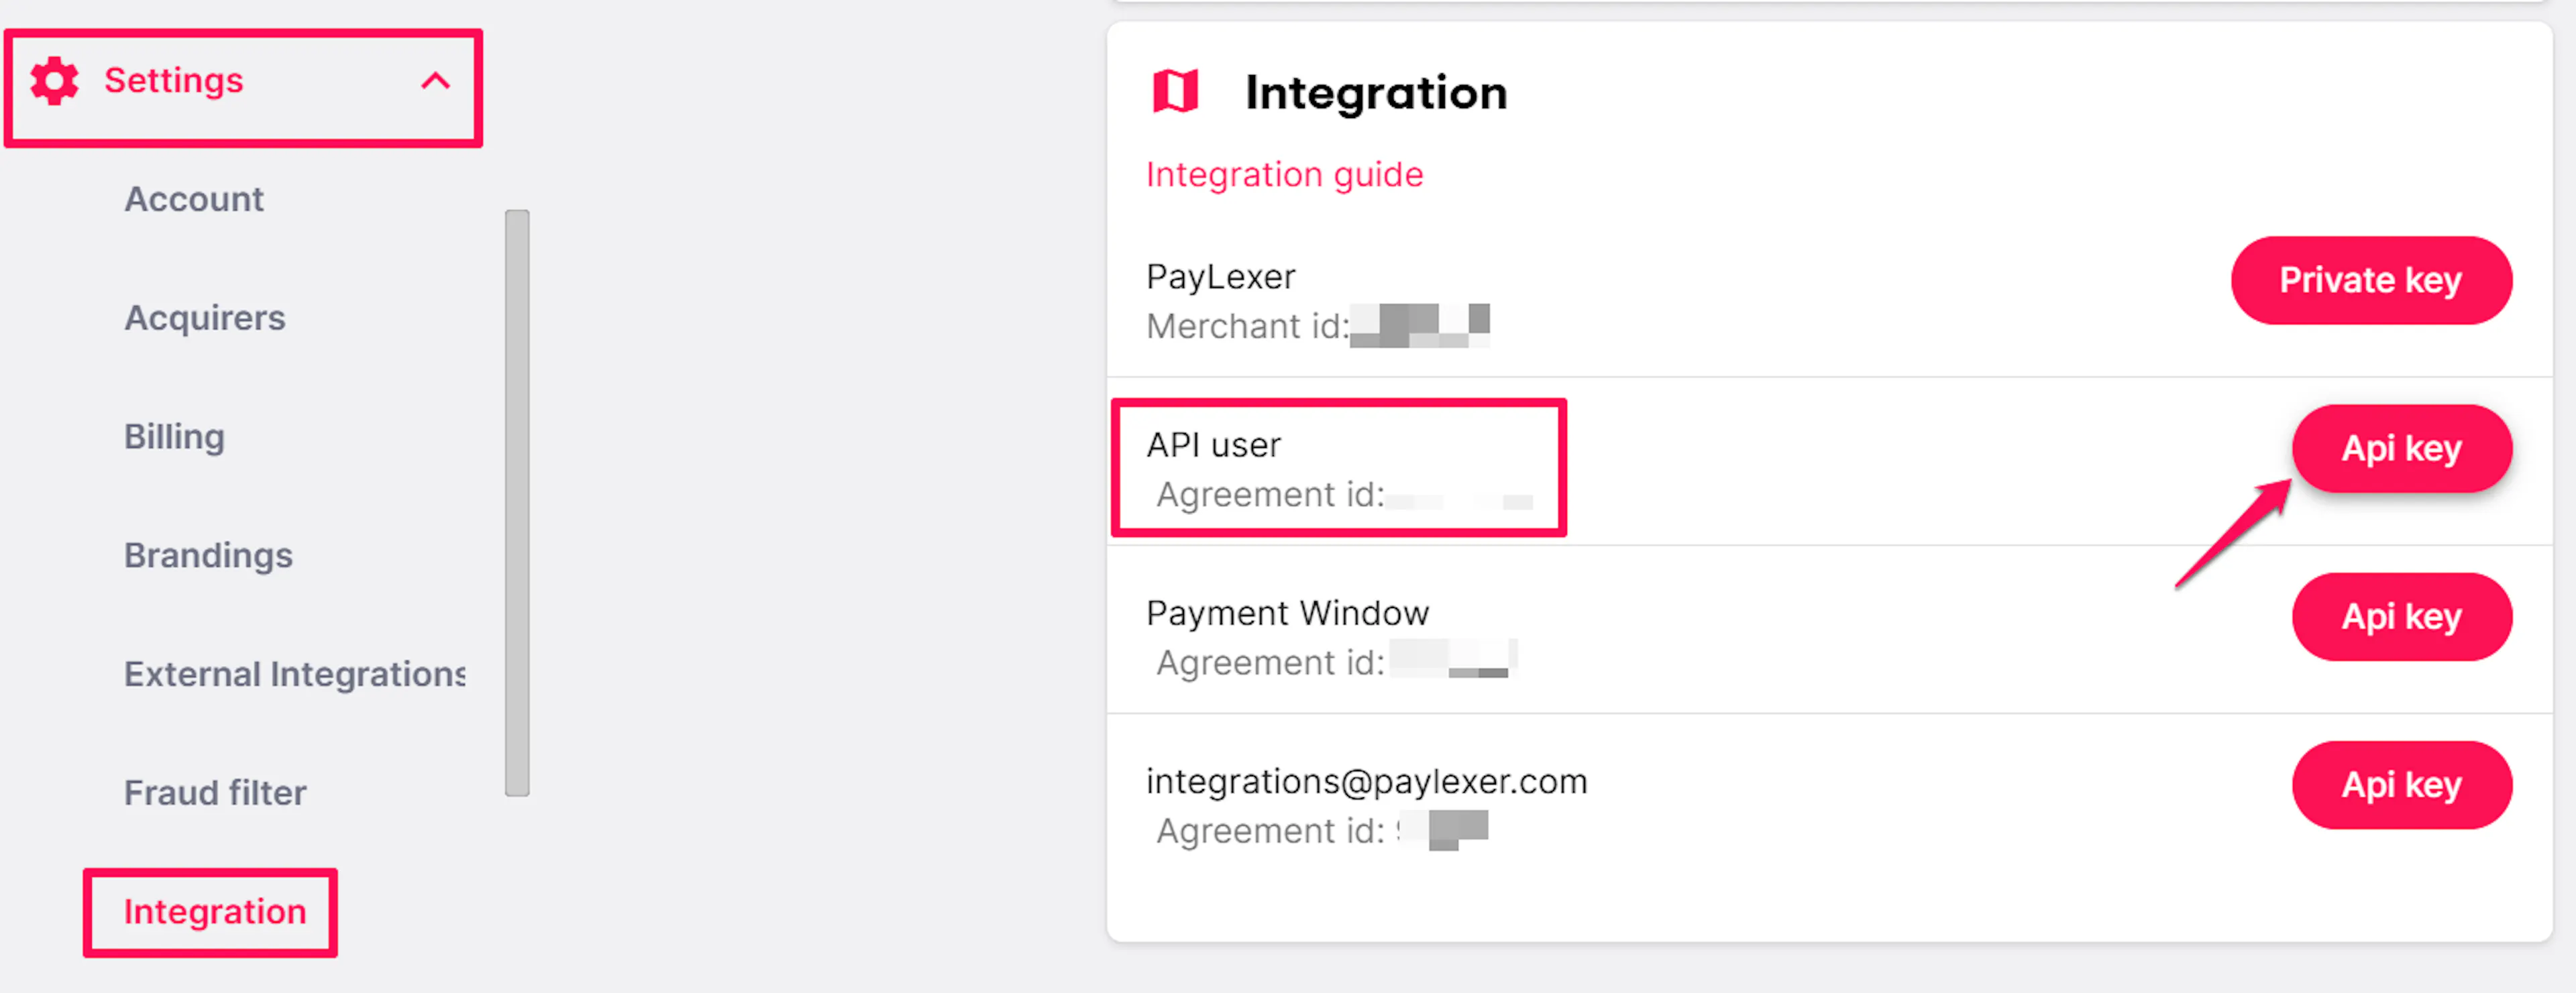2576x993 pixels.
Task: Click the Settings gear icon
Action: [x=54, y=81]
